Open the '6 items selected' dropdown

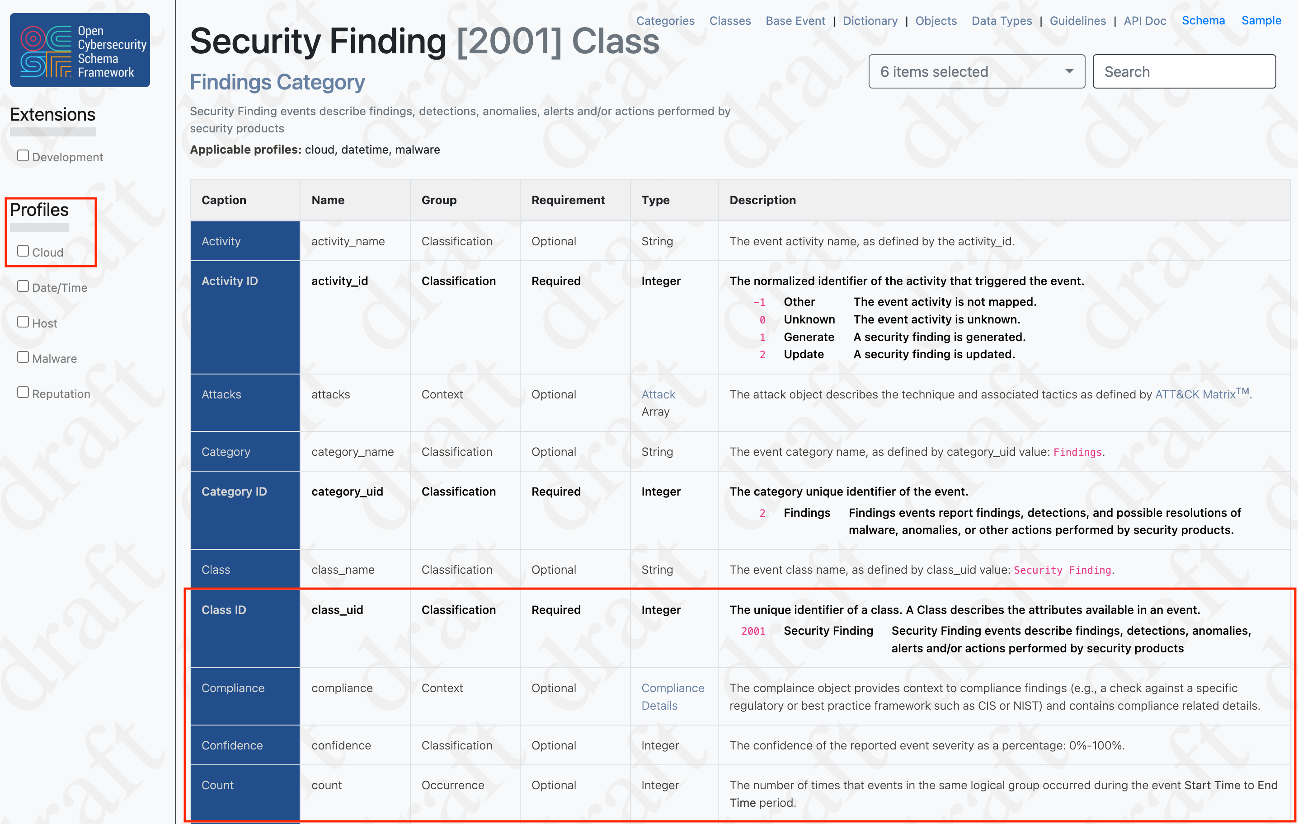(x=976, y=71)
